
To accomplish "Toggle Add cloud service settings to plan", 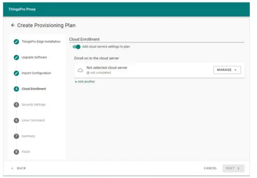I will click(x=77, y=47).
